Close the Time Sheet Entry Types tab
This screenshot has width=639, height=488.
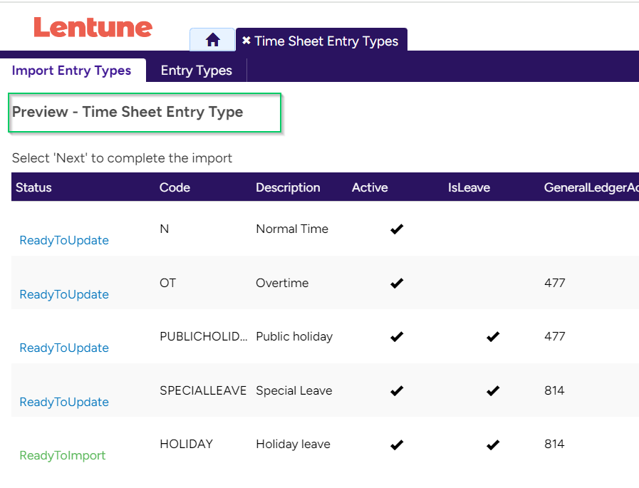pos(246,41)
